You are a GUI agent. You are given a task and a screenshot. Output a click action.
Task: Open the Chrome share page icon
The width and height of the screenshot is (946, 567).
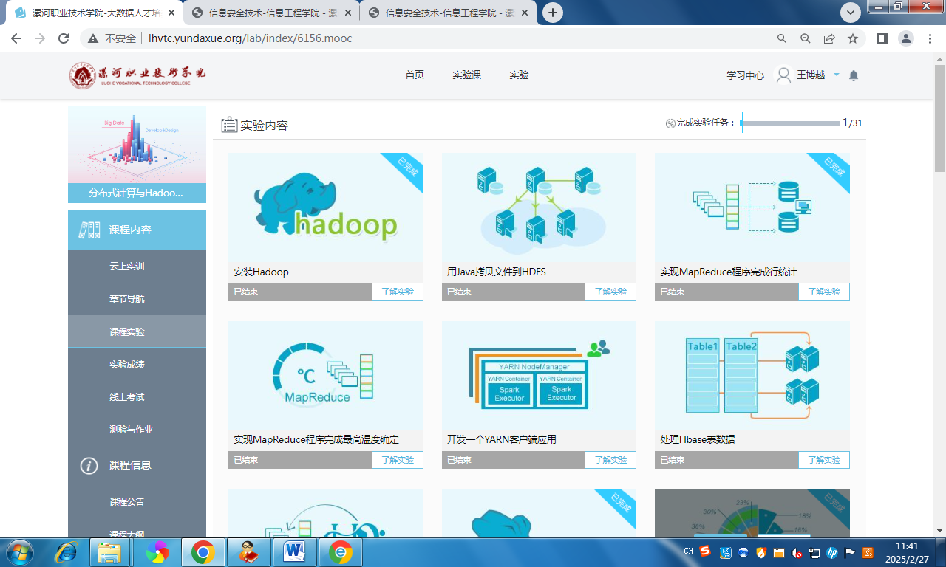point(829,38)
